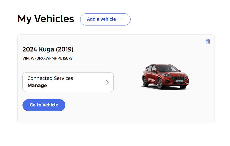Screen dimensions: 230x146
Task: Click the plus icon beside Add a vehicle
Action: pyautogui.click(x=122, y=19)
